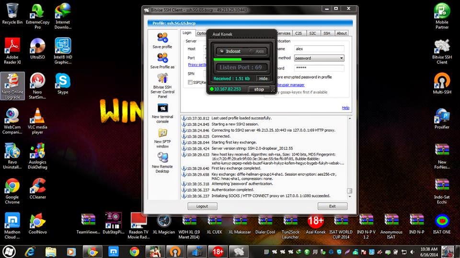
Task: Open the taskbar file explorer folder
Action: pyautogui.click(x=51, y=252)
